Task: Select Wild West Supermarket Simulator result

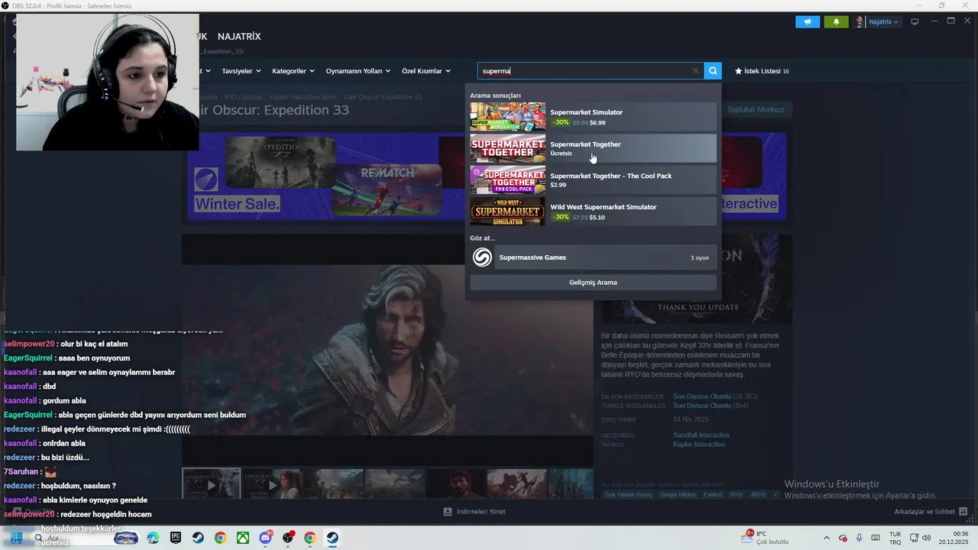Action: point(593,211)
